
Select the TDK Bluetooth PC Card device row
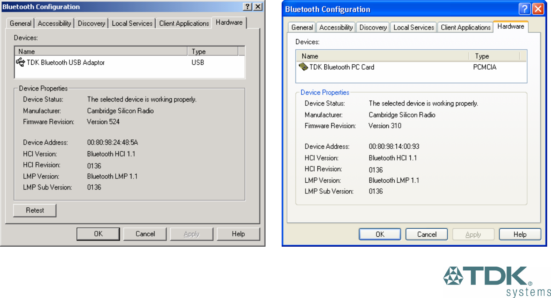coord(342,67)
